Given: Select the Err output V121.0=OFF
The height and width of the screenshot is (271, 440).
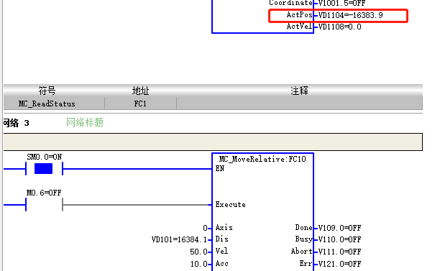Looking at the screenshot, I should pyautogui.click(x=339, y=264).
